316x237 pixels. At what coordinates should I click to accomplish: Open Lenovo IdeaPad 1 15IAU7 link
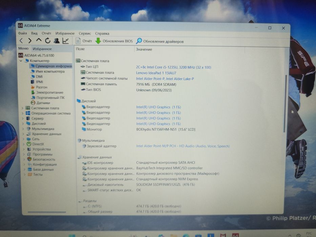coord(156,73)
